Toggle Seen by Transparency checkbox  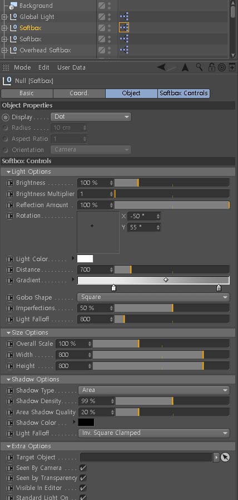point(83,478)
